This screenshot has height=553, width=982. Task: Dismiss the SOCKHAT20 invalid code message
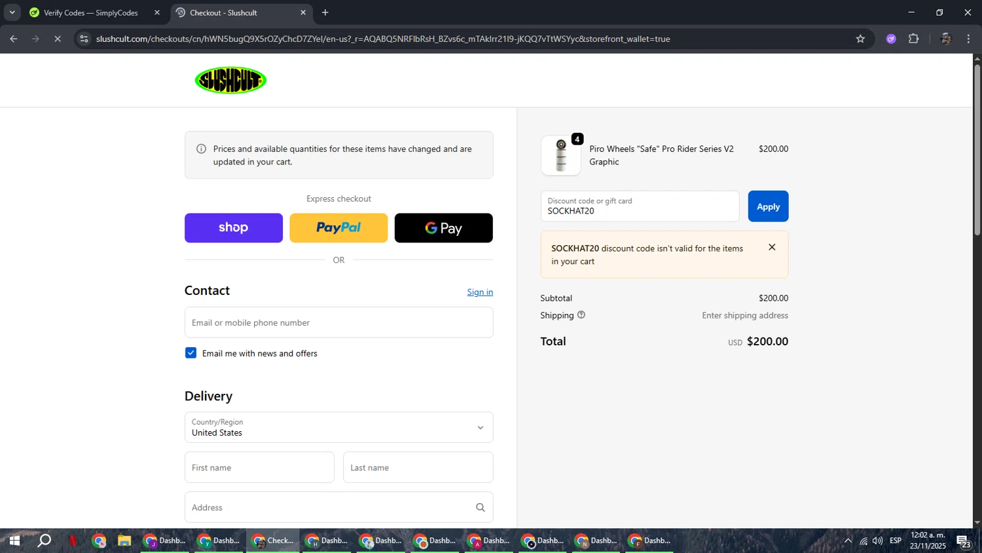point(772,247)
